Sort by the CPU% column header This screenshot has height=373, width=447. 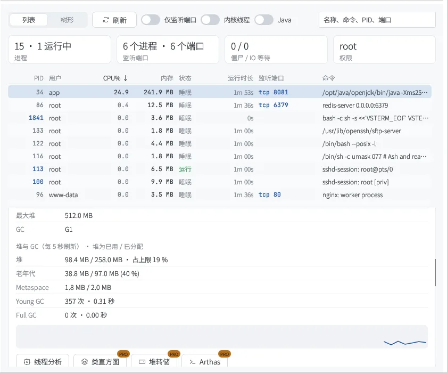[x=115, y=78]
